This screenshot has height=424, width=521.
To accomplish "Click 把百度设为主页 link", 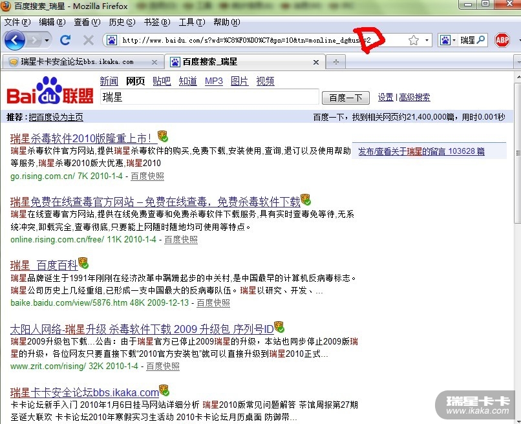I will tap(56, 117).
